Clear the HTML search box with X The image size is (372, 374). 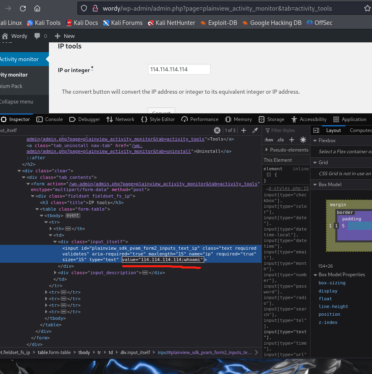pos(217,130)
